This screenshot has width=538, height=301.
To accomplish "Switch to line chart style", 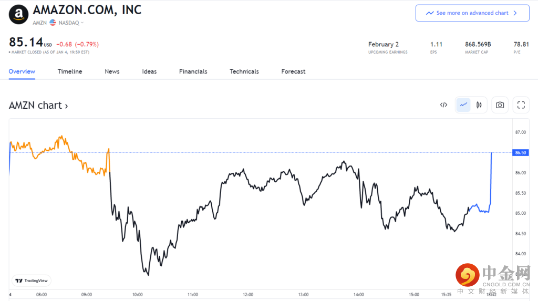I will click(x=463, y=105).
